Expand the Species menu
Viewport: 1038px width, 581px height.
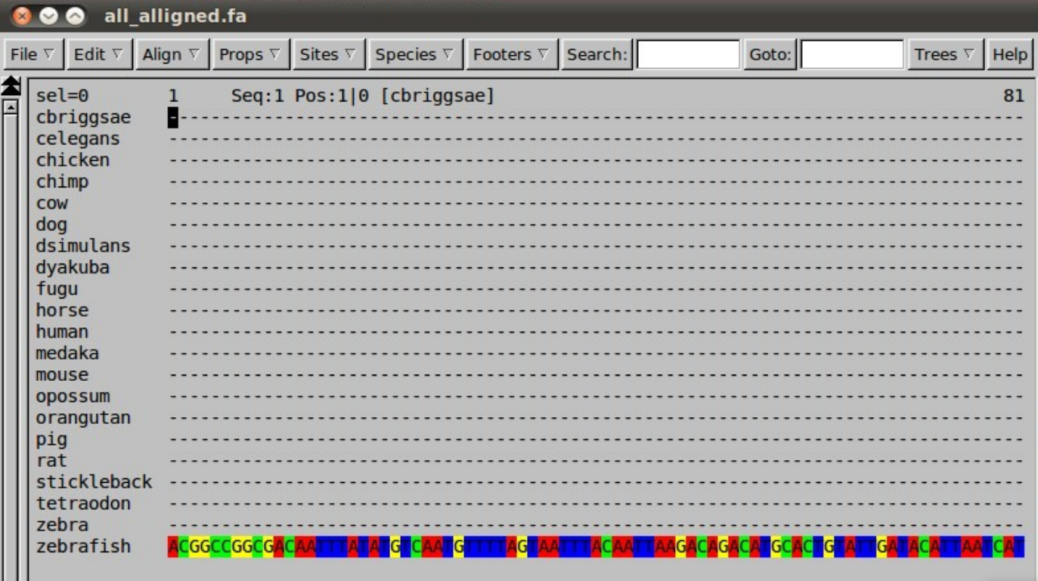[414, 54]
